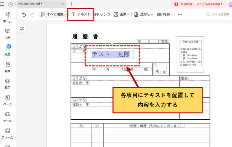Select the テキスト text tool
Viewport: 232px width, 147px height.
81,14
